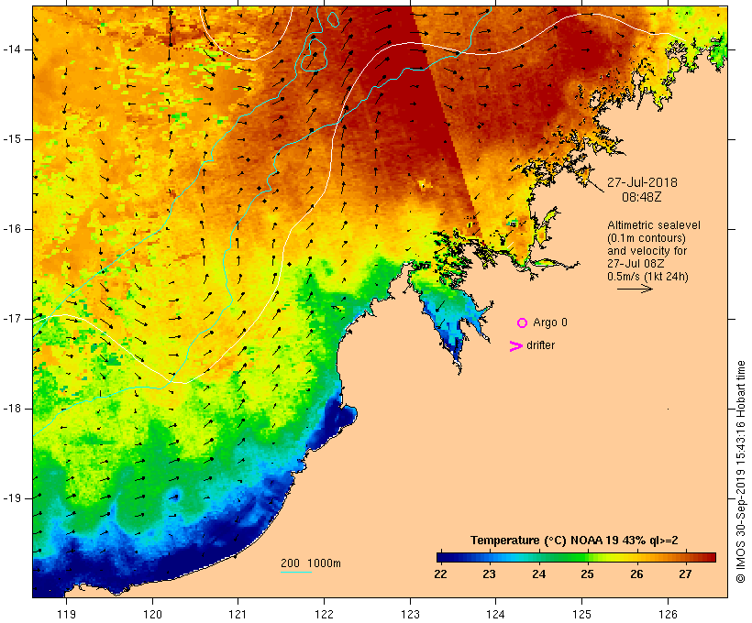Click the cyan 200m isobath legend line
Image resolution: width=752 pixels, height=623 pixels.
pyautogui.click(x=296, y=572)
